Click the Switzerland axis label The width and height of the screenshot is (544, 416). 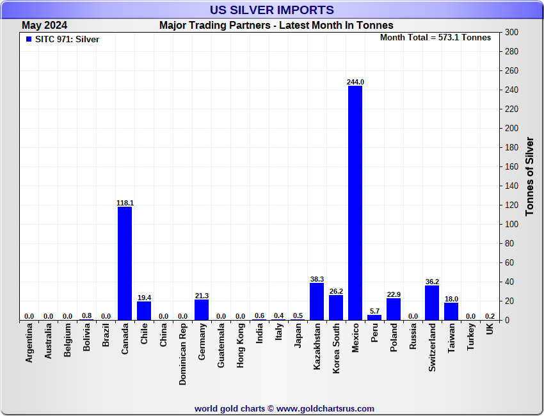click(432, 348)
